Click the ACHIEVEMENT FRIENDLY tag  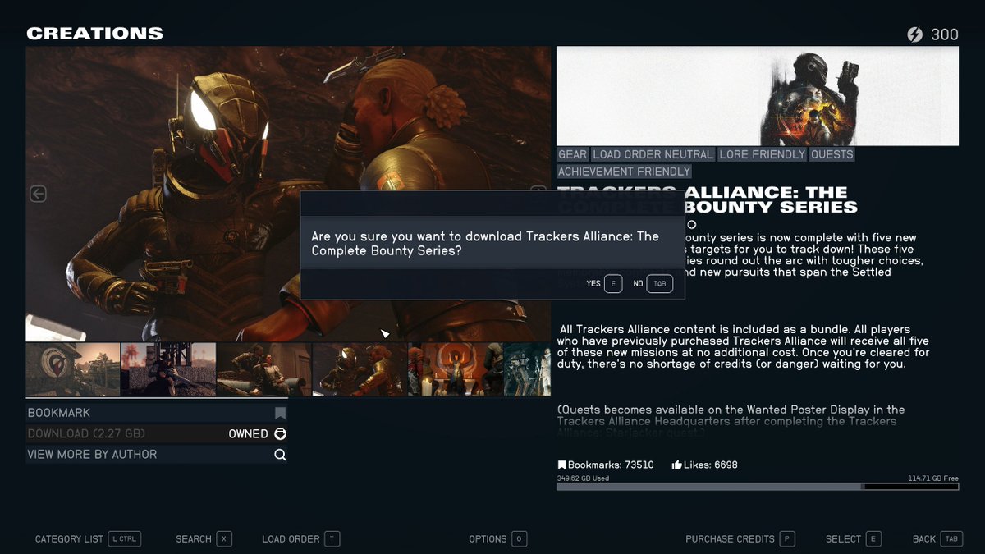(x=625, y=172)
